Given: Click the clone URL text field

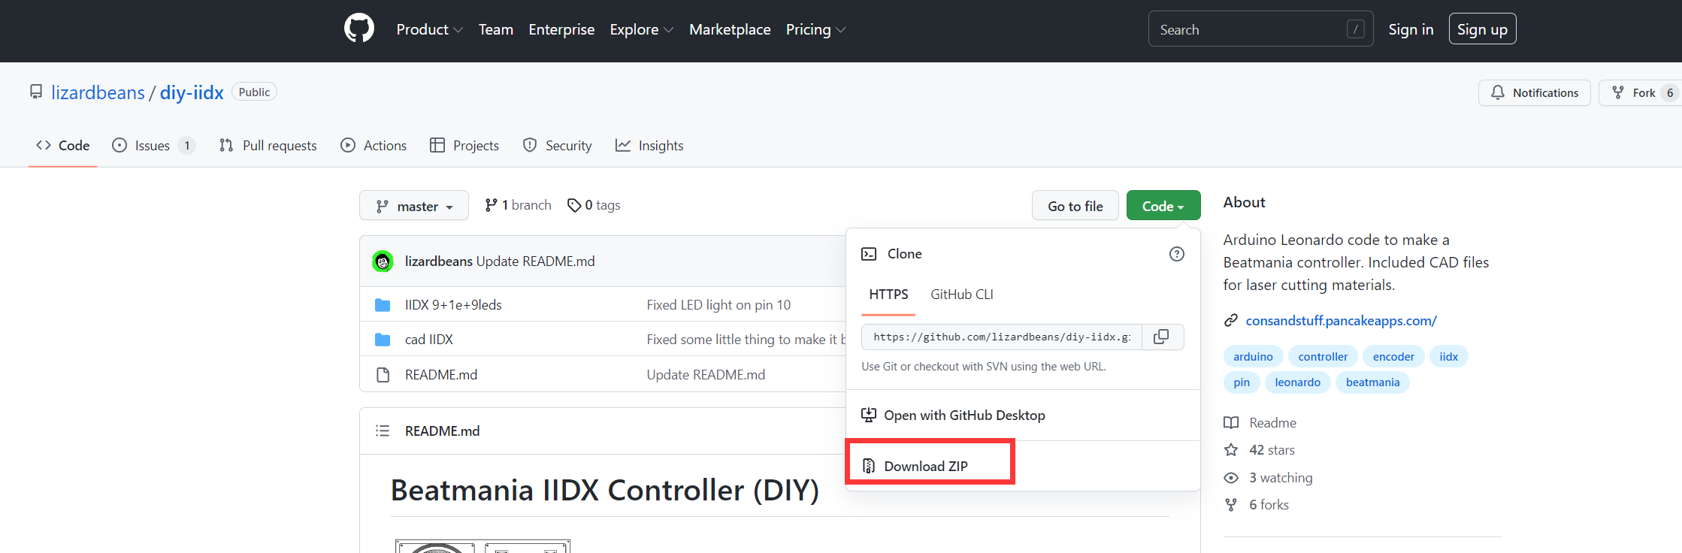Looking at the screenshot, I should click(x=1002, y=337).
